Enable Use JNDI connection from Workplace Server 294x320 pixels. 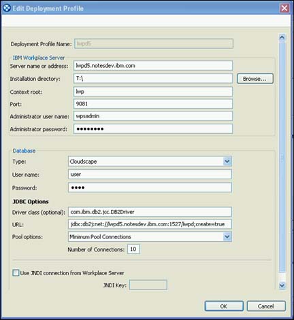point(16,273)
